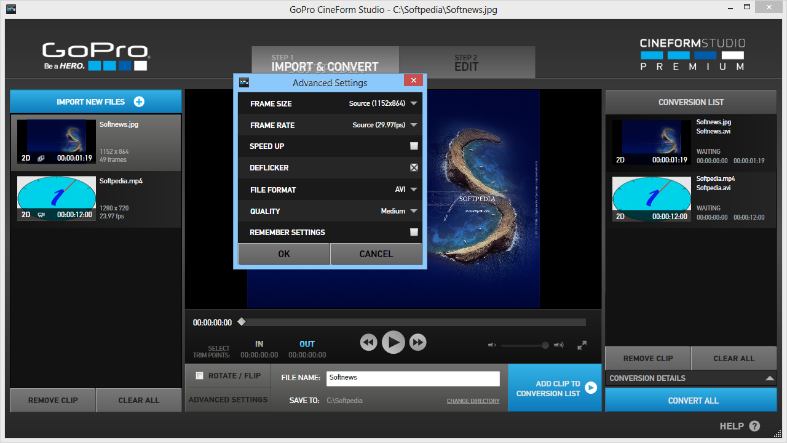This screenshot has width=787, height=443.
Task: Click the Change Directory link
Action: point(473,401)
